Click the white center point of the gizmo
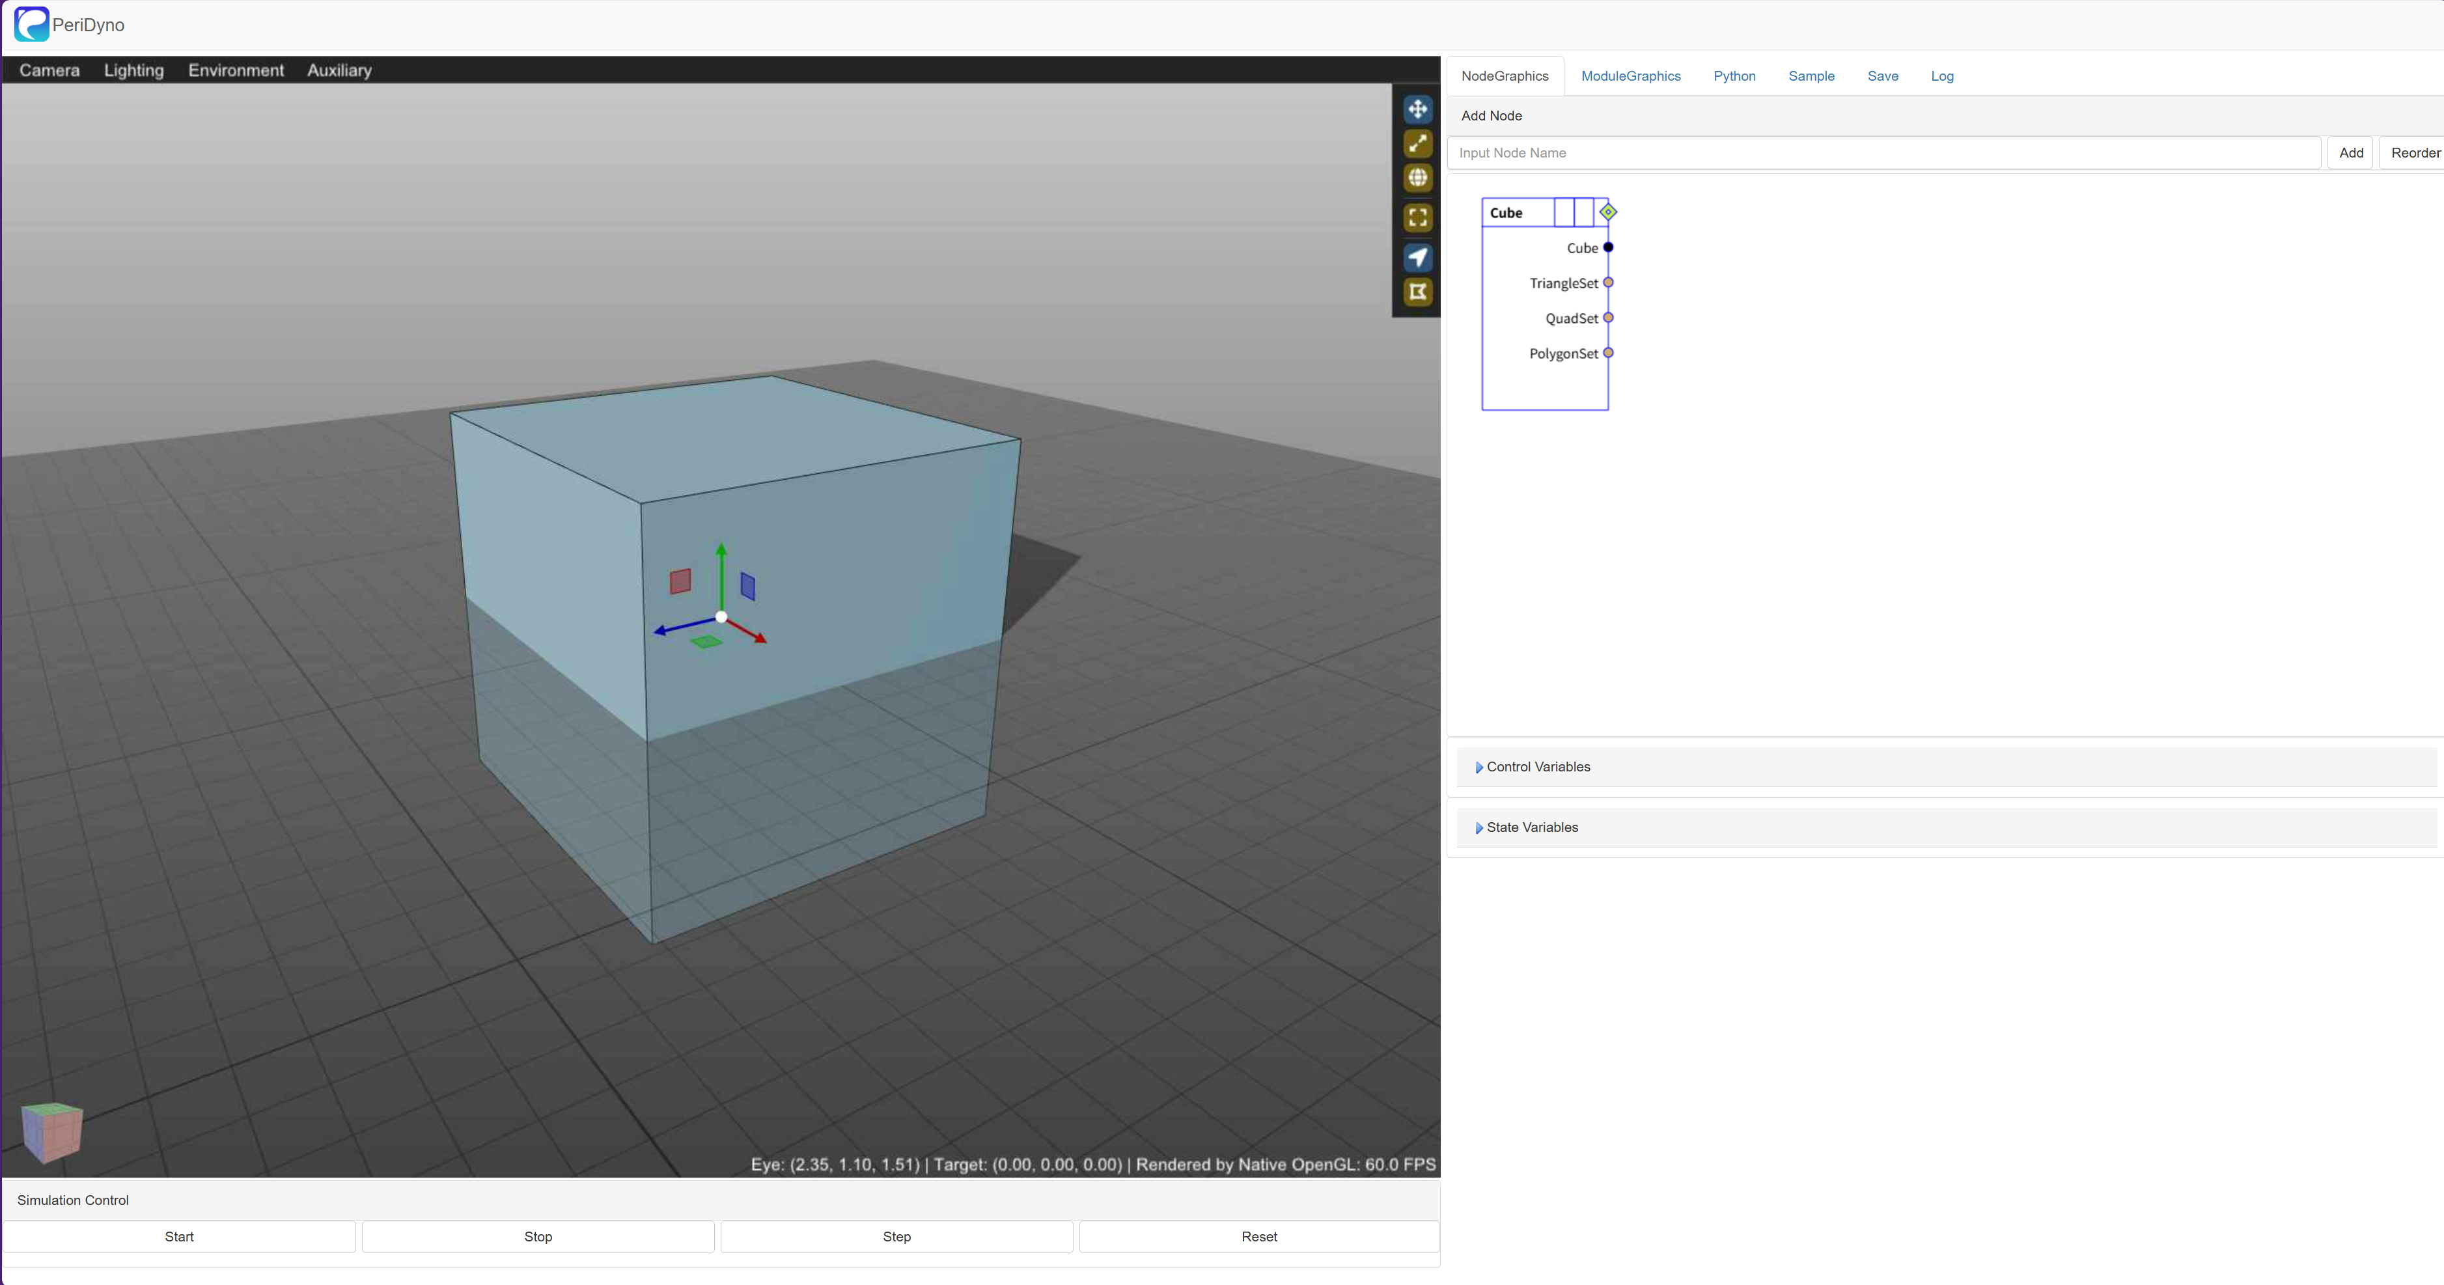Image resolution: width=2444 pixels, height=1285 pixels. 721,617
